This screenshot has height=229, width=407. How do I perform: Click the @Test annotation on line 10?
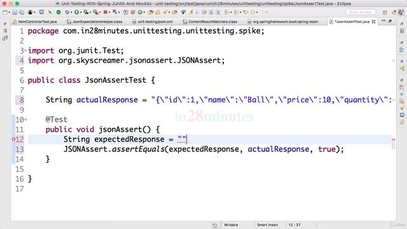click(x=57, y=120)
